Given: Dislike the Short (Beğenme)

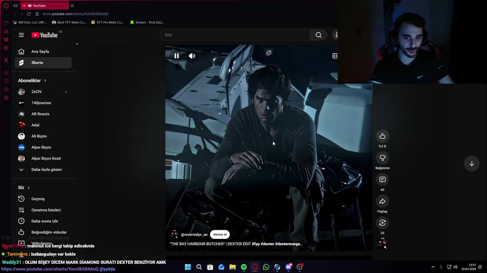Looking at the screenshot, I should (x=382, y=158).
